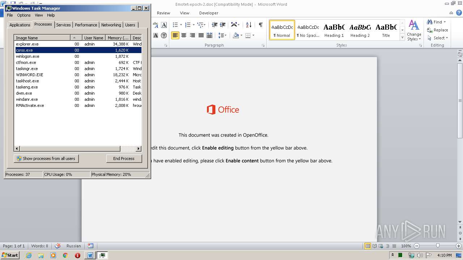463x260 pixels.
Task: Apply the Heading 1 style
Action: [334, 30]
